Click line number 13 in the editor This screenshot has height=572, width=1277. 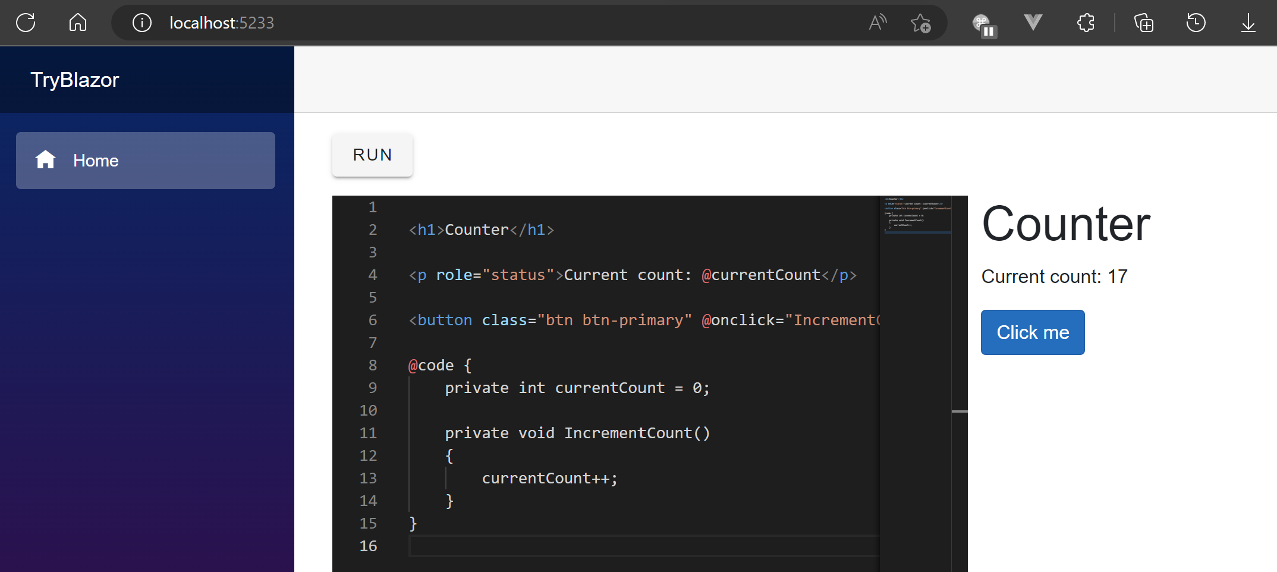369,478
